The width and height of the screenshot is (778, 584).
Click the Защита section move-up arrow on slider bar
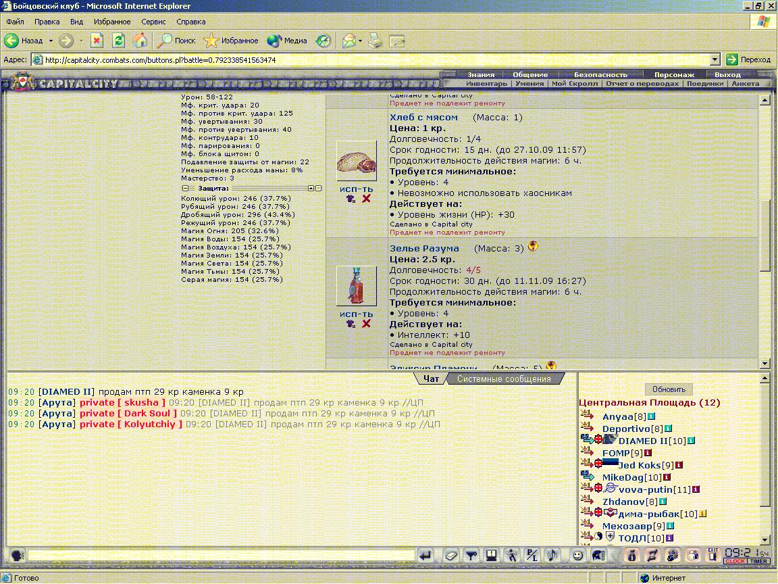311,188
